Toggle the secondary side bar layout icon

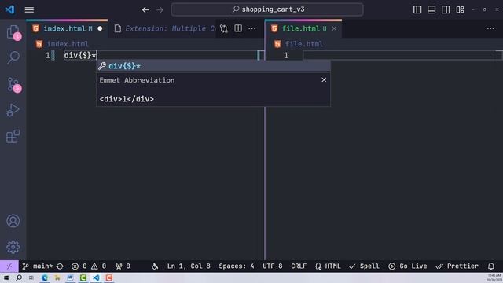click(x=446, y=9)
